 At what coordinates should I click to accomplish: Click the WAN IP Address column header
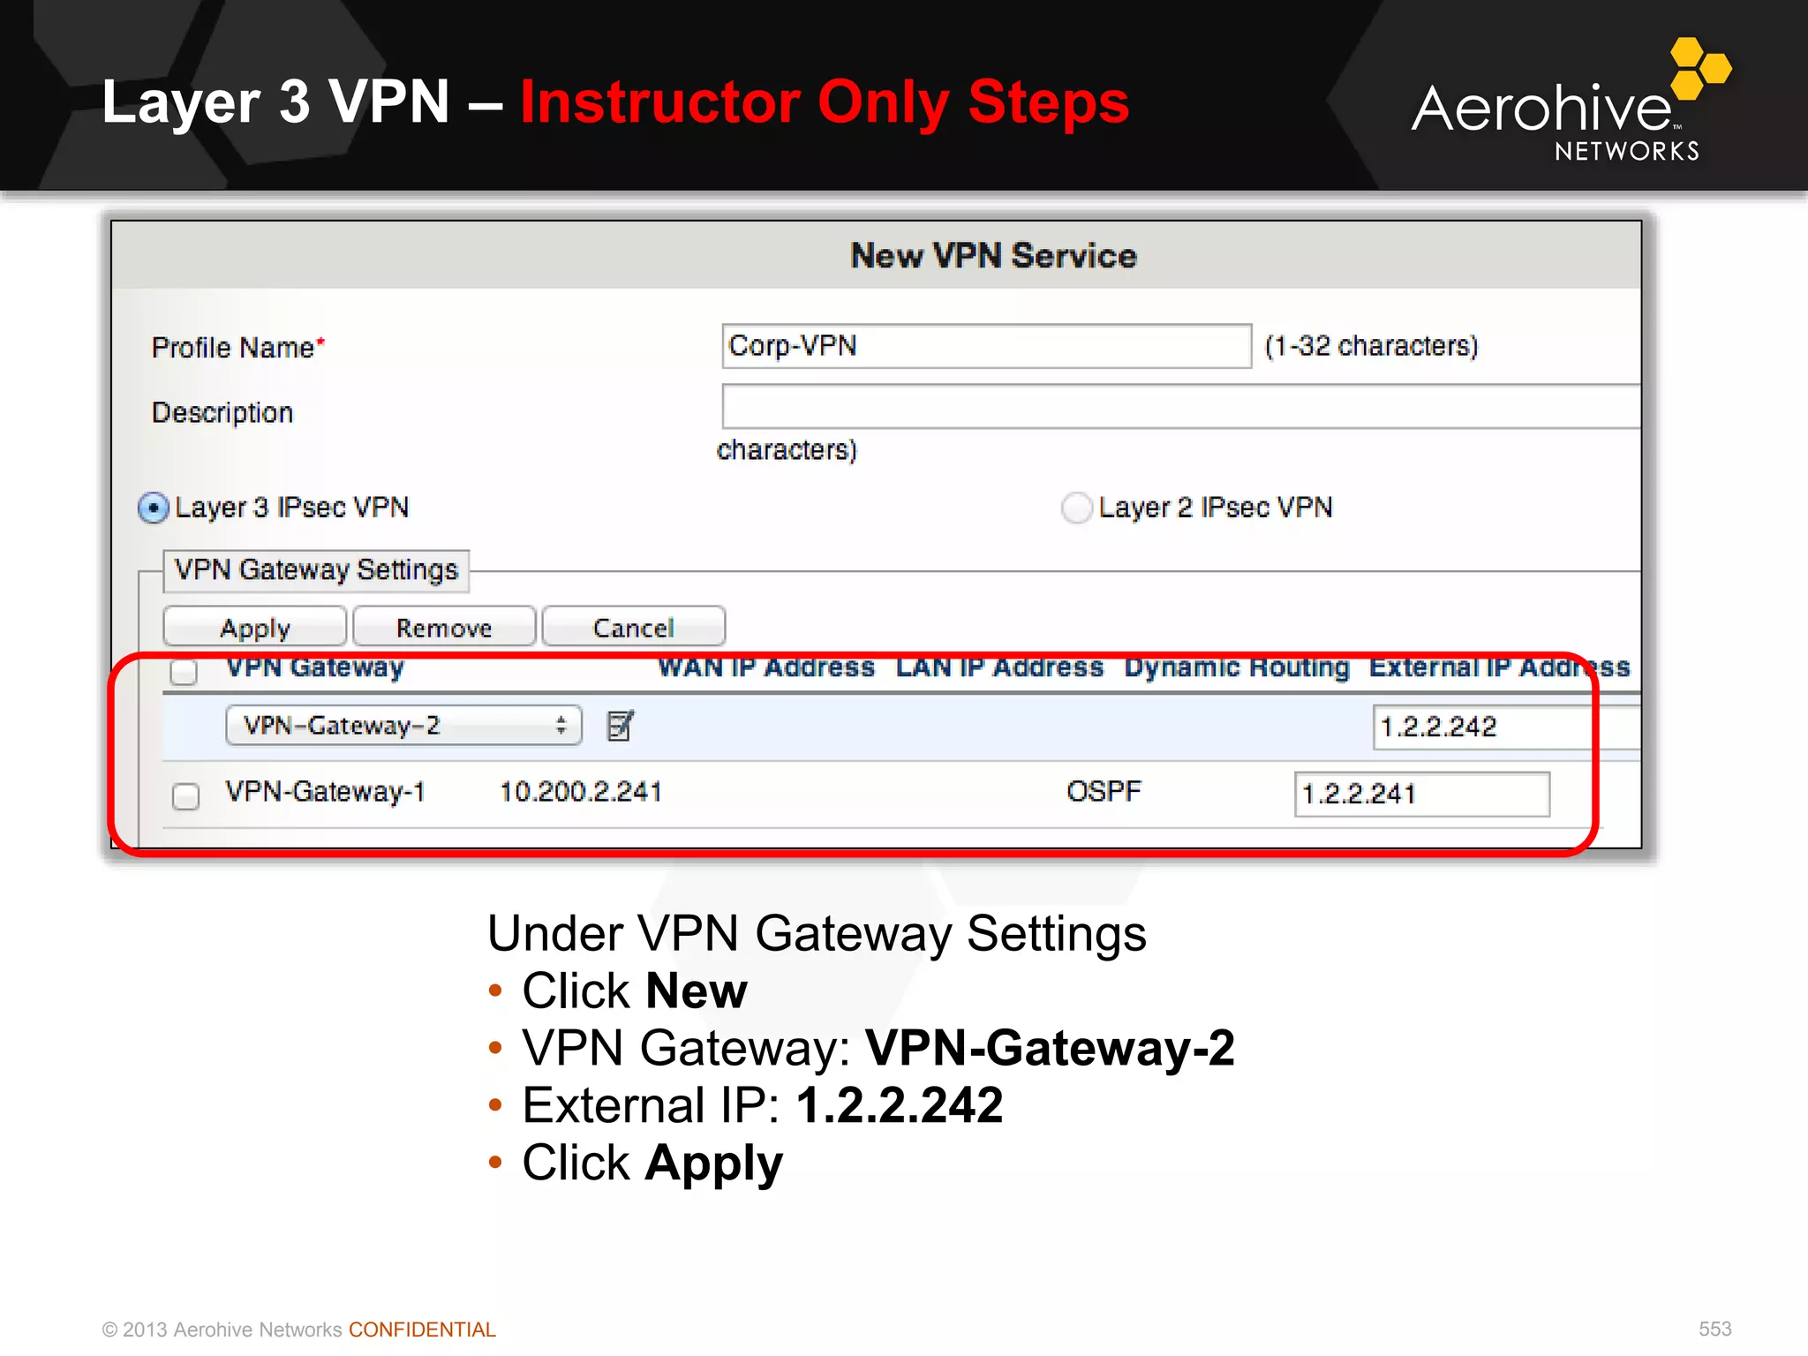click(x=766, y=667)
